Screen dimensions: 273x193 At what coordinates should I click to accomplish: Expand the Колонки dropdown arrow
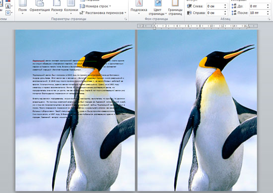tap(71, 13)
